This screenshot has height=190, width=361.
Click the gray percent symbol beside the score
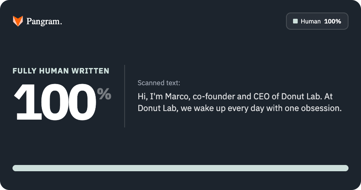pos(104,94)
